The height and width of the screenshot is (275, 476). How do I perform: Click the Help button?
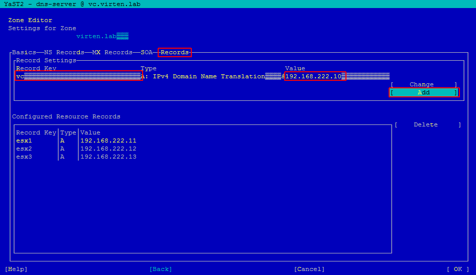tap(16, 269)
